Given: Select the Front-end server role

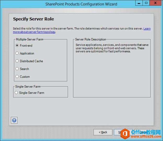Looking at the screenshot, I should point(24,45).
